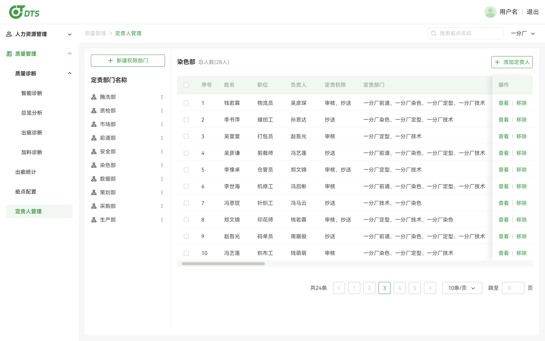Click 质量管理 breadcrumb link

pyautogui.click(x=95, y=33)
